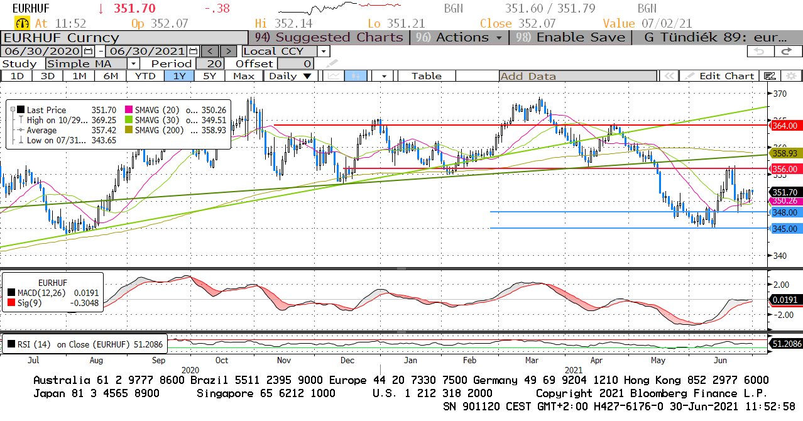
Task: Select the line chart type icon
Action: pos(334,76)
